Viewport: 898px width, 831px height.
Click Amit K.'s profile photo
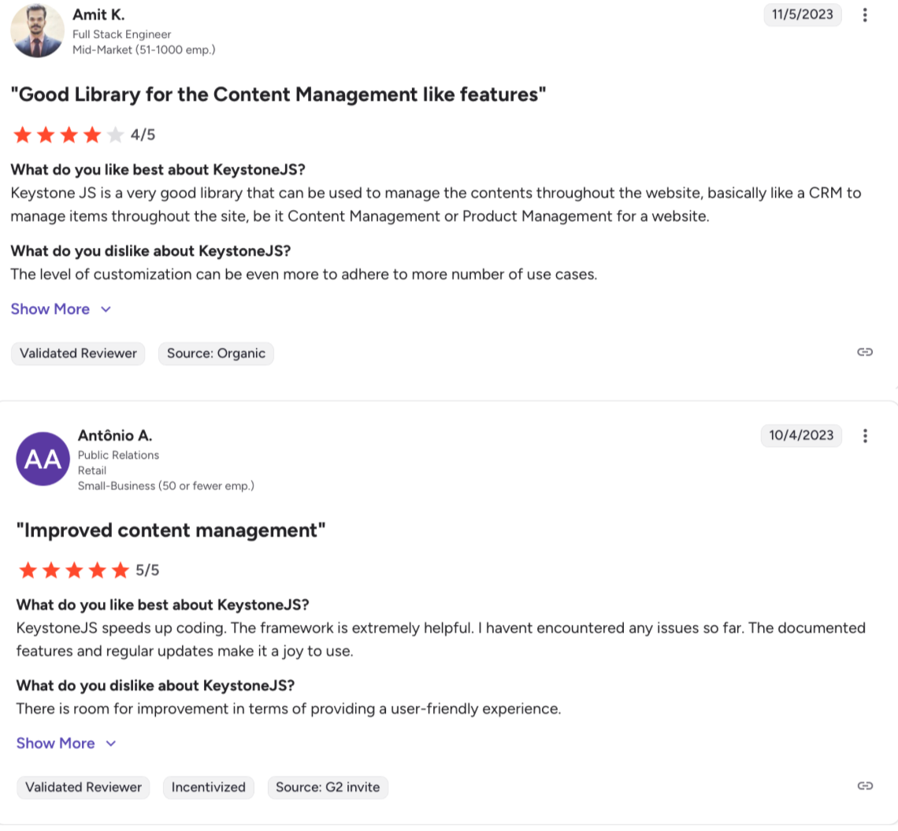coord(37,31)
